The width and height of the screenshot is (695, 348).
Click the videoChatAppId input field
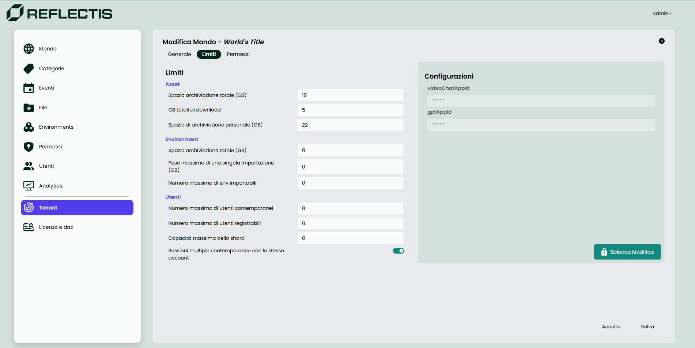541,101
